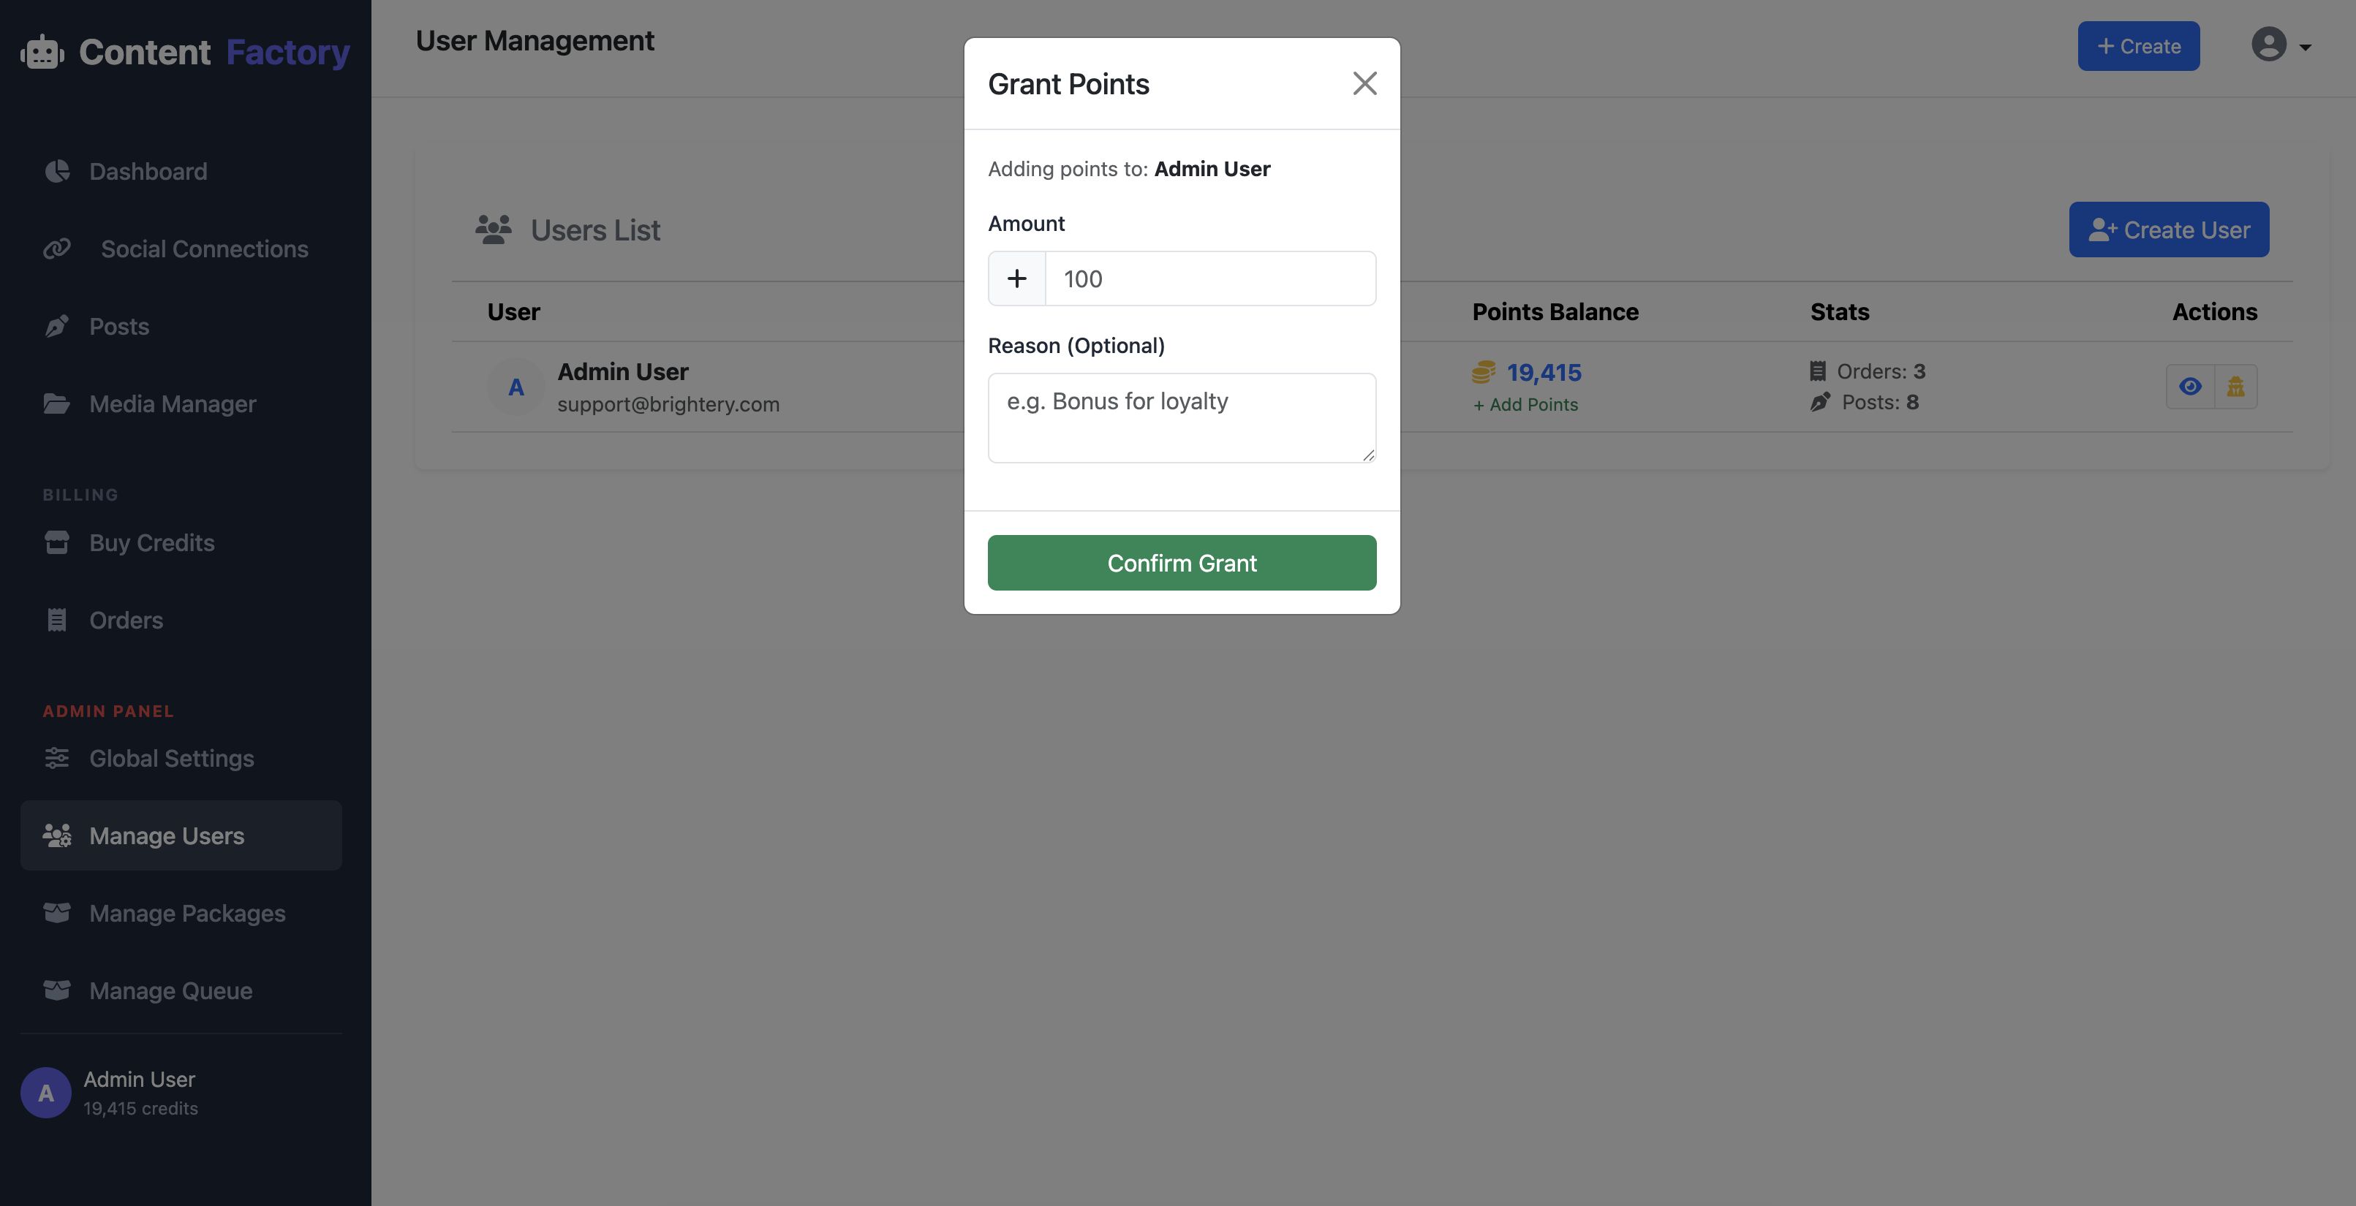Click the gold coins icon in Points Balance

click(1484, 372)
